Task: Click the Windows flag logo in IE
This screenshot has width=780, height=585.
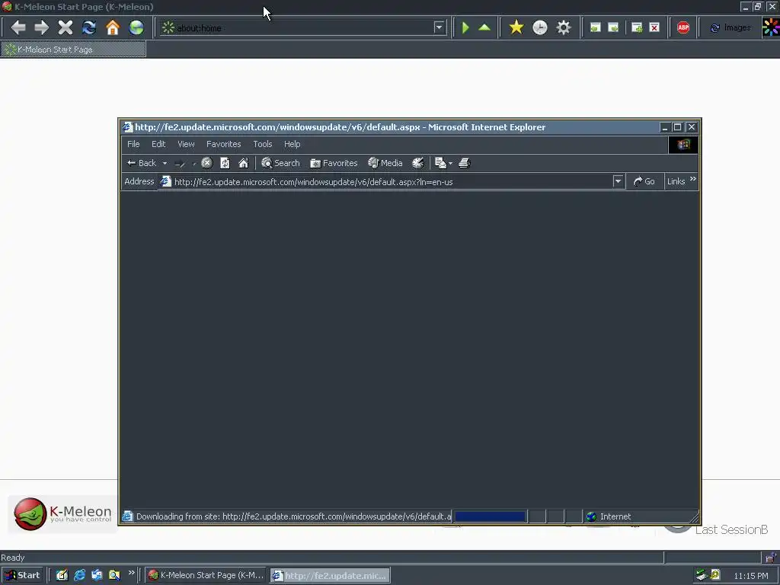Action: coord(683,145)
